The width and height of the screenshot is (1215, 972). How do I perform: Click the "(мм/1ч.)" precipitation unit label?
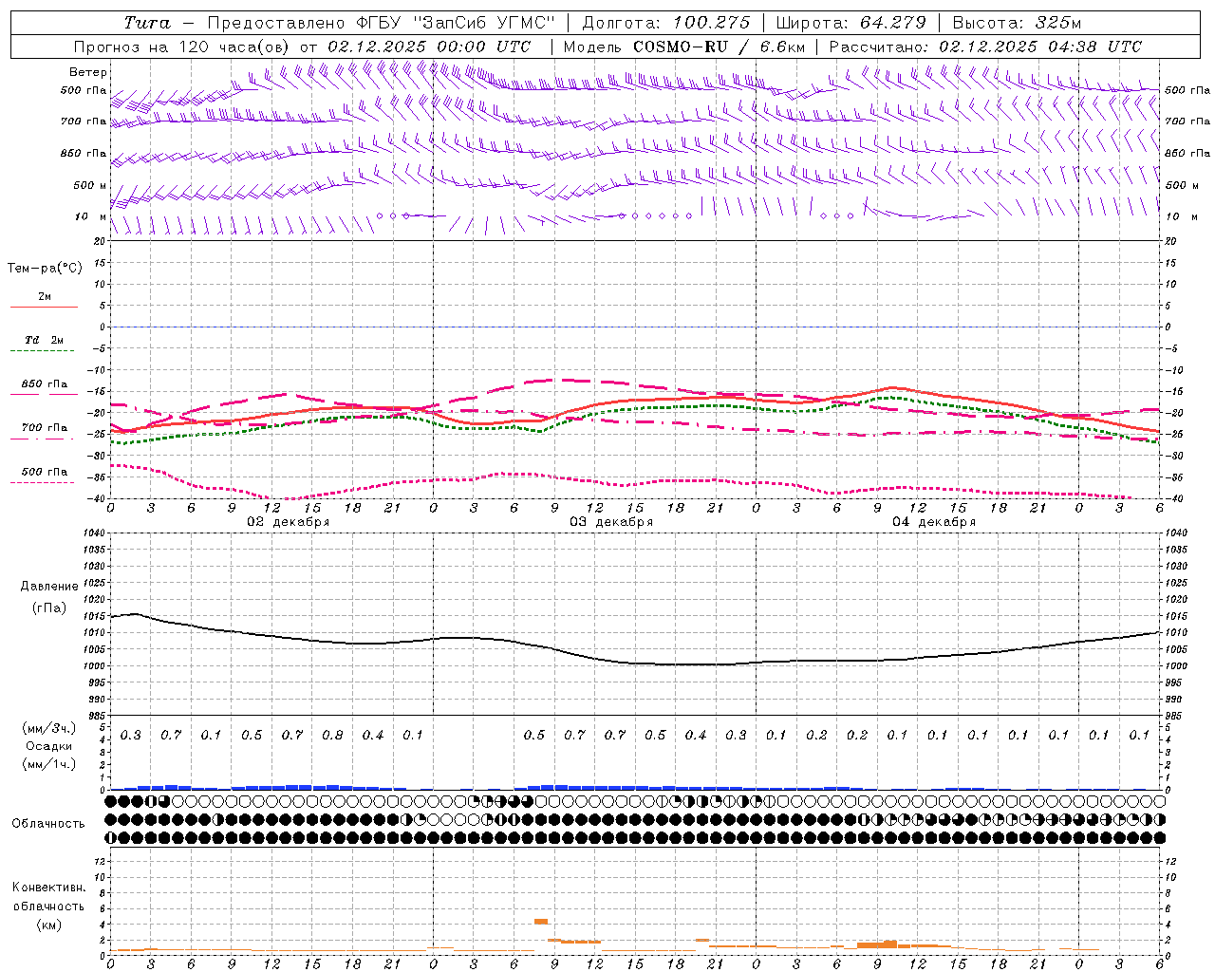pyautogui.click(x=49, y=764)
